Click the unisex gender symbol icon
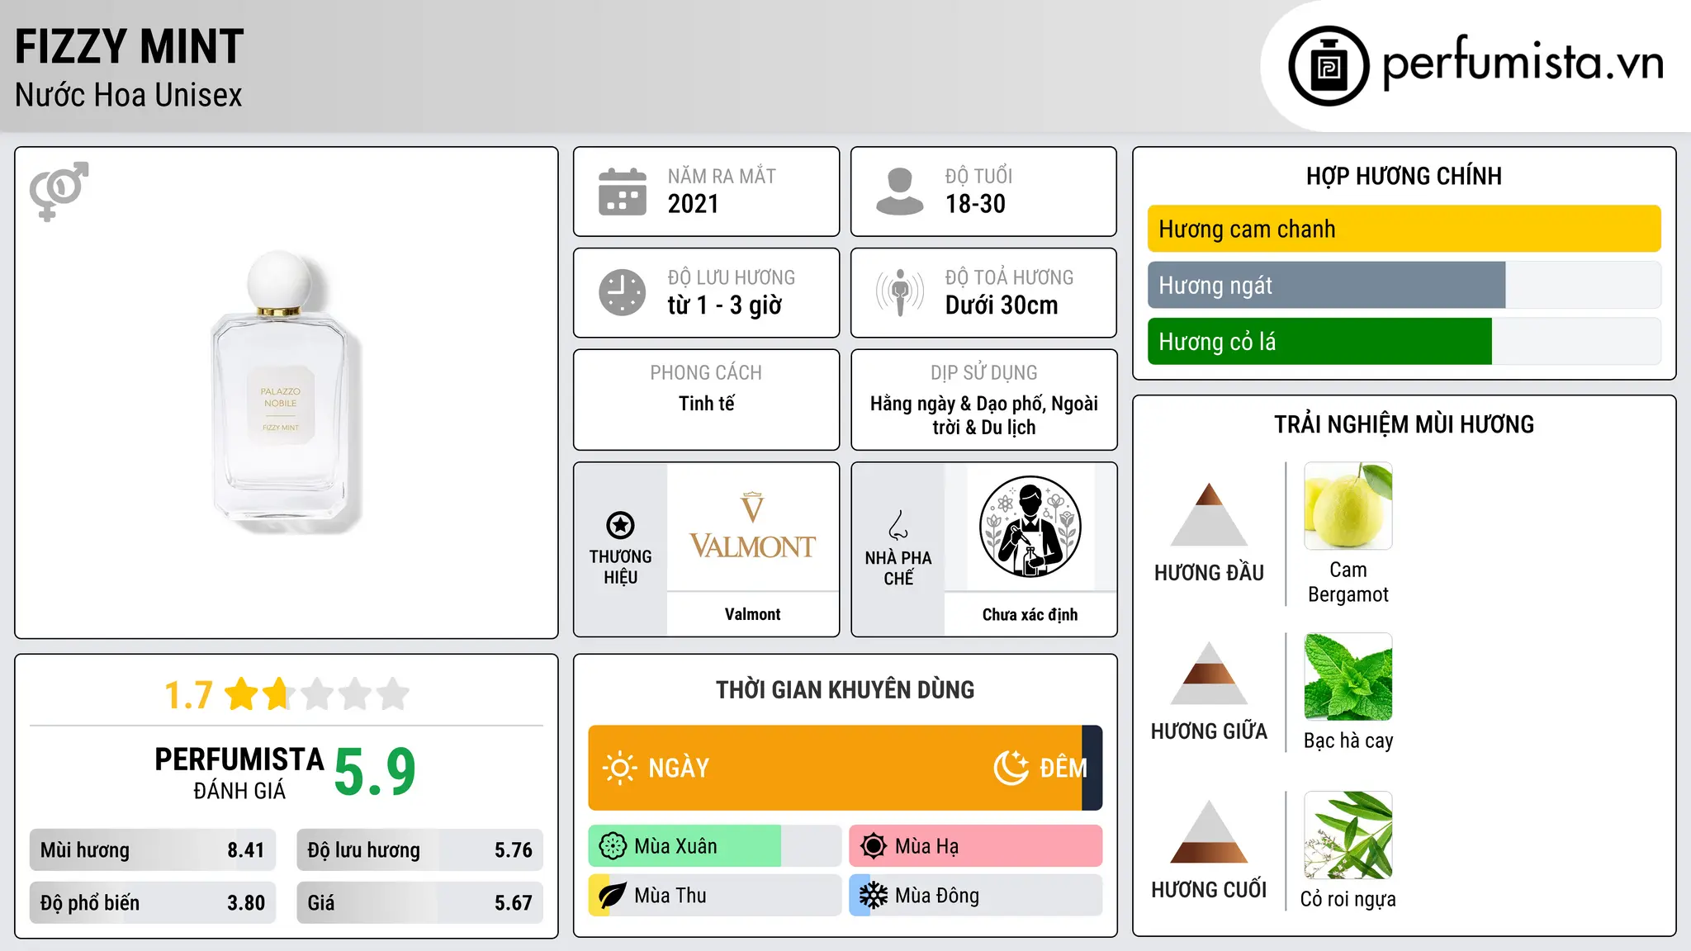Screen dimensions: 1691x951 pyautogui.click(x=59, y=192)
